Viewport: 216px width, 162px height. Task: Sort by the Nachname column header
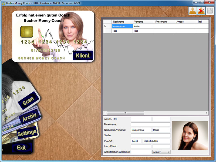122,22
